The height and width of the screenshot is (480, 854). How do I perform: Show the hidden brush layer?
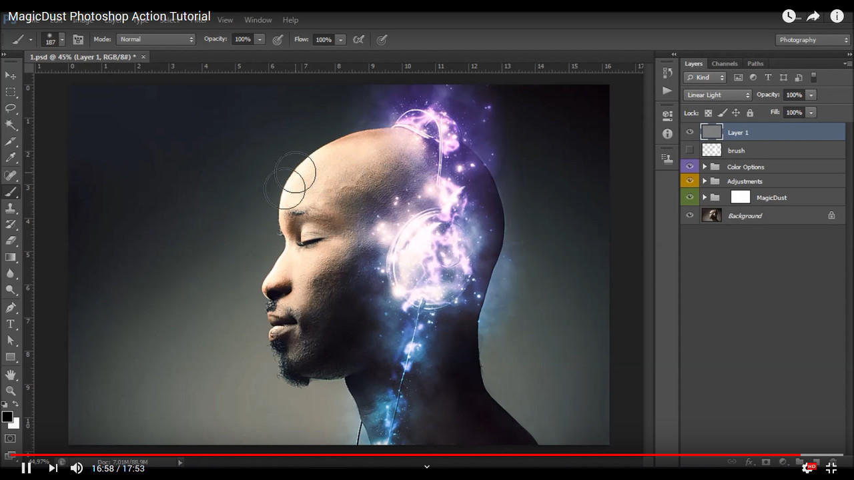(x=690, y=150)
